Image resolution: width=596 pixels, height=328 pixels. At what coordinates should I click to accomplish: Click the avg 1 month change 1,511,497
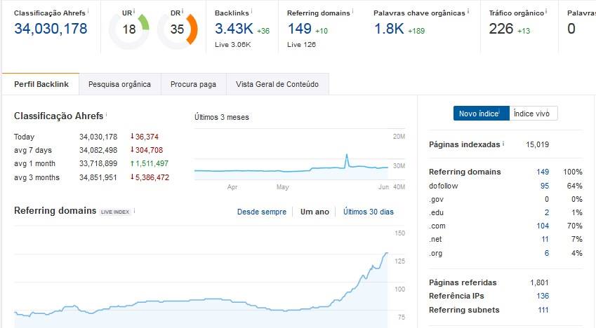150,163
